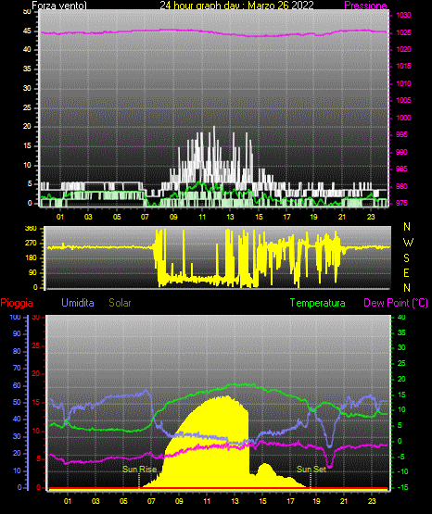
Task: Select the Dew Point legend label
Action: tap(396, 303)
